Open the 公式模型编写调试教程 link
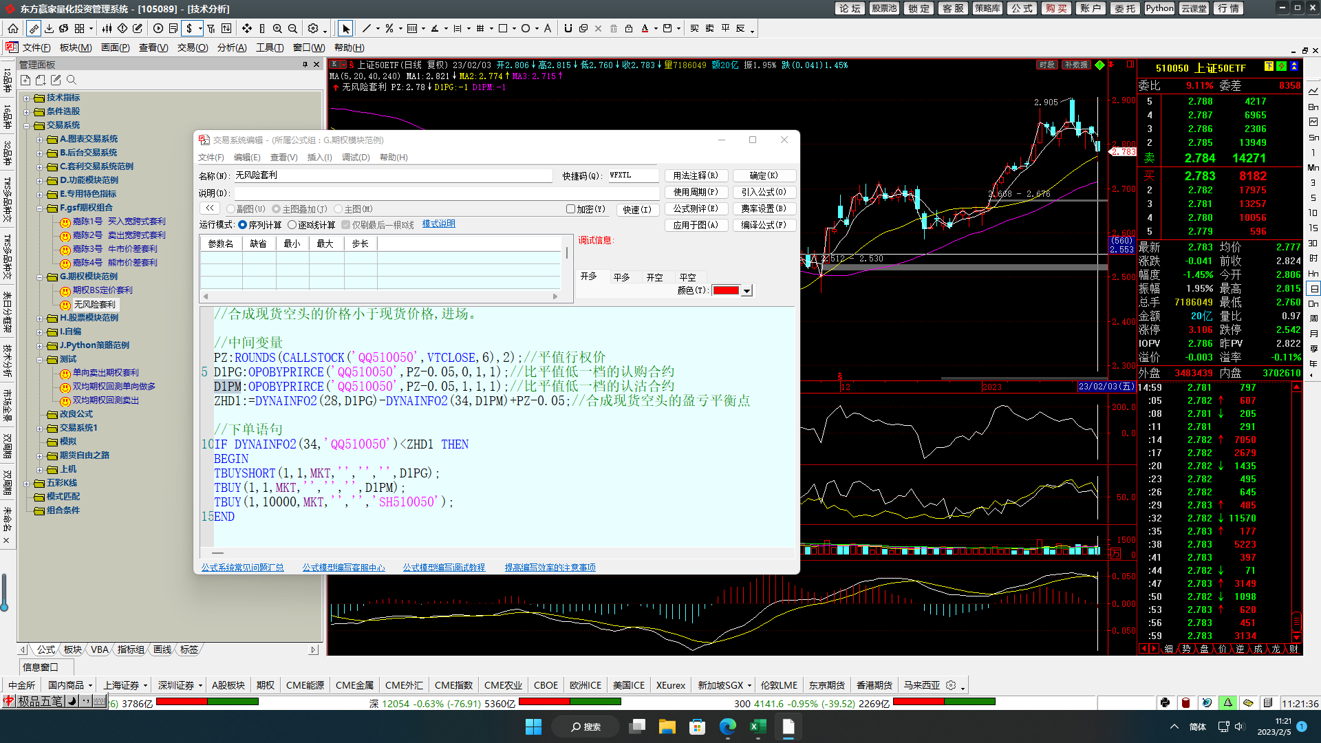The image size is (1321, 743). tap(444, 568)
